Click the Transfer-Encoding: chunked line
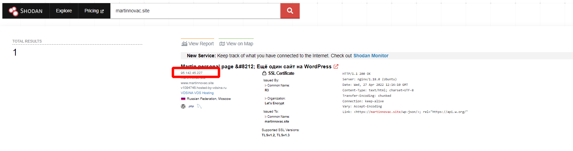 [367, 96]
